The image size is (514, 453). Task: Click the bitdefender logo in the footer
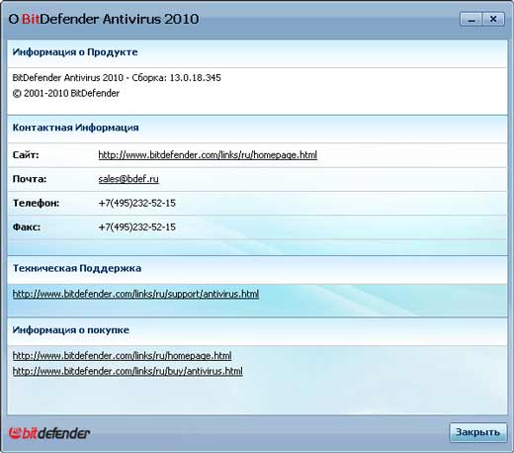(49, 433)
